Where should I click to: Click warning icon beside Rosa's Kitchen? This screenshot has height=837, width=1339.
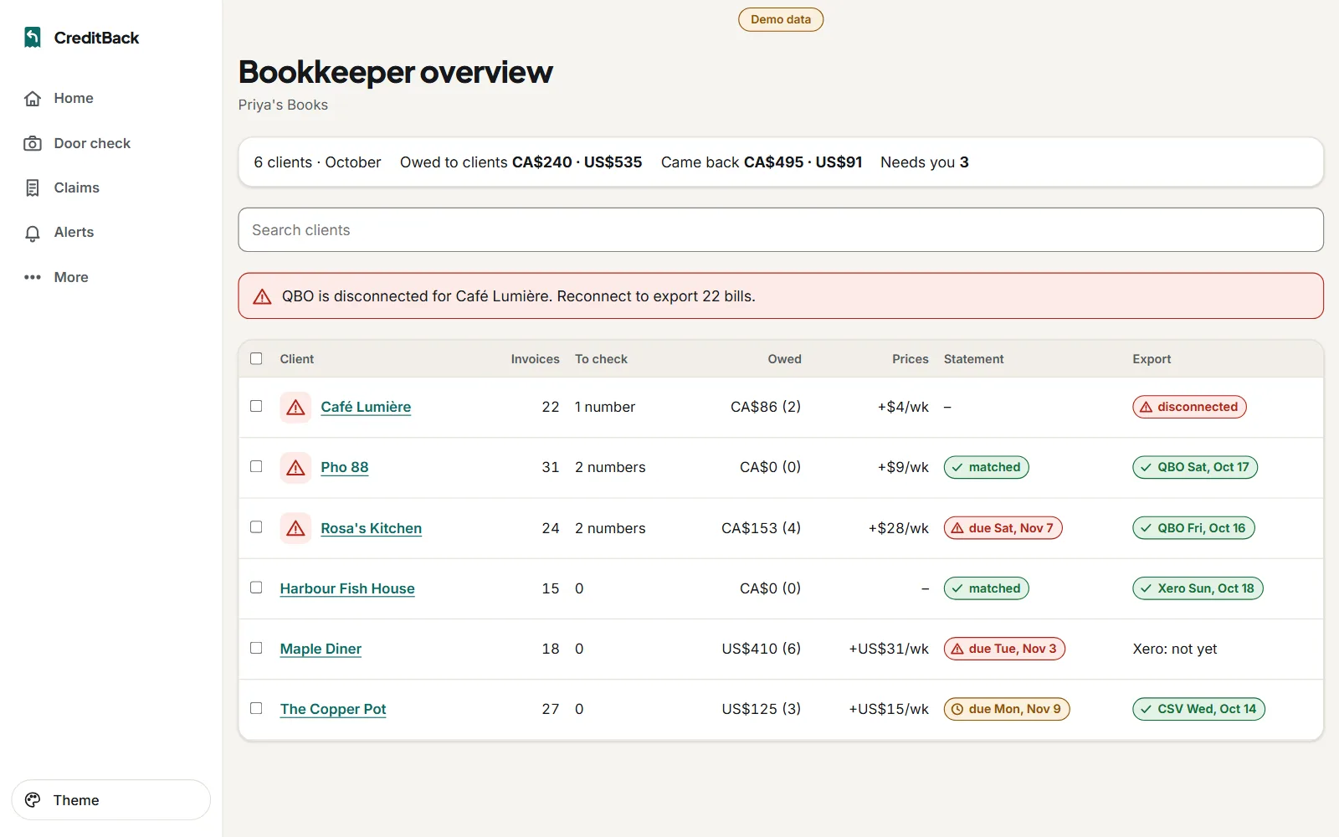tap(295, 528)
